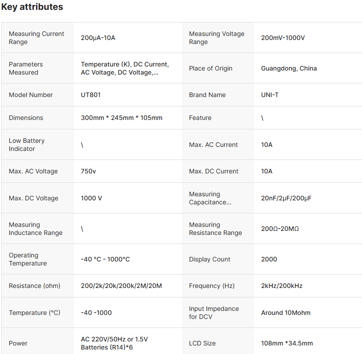Click the "Low Battery Indicator" label
This screenshot has width=362, height=354.
pos(27,145)
